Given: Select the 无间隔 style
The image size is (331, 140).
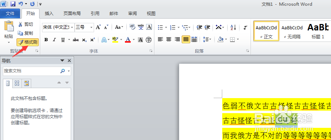Looking at the screenshot, I should pyautogui.click(x=292, y=31).
